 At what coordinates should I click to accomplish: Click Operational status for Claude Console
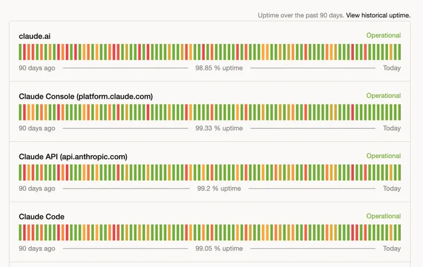point(383,96)
